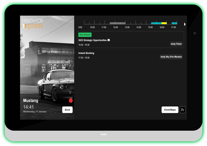
Task: Select the teal block near 17:00
Action: (x=174, y=23)
